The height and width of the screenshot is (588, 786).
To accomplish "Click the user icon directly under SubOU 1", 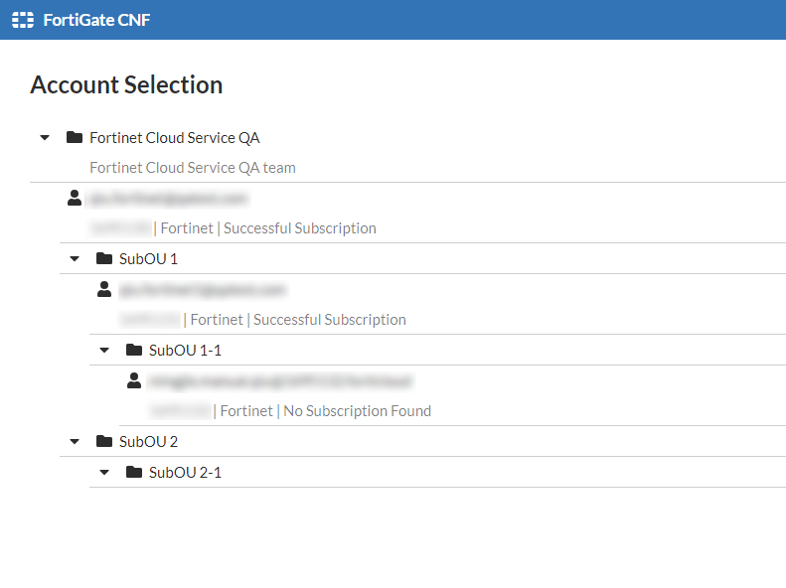I will coord(104,289).
